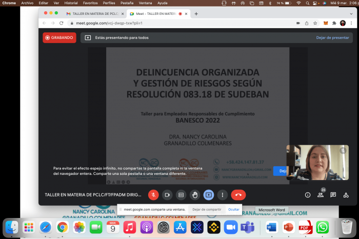This screenshot has width=359, height=239.
Task: Open App Store from the Dock
Action: pyautogui.click(x=180, y=227)
